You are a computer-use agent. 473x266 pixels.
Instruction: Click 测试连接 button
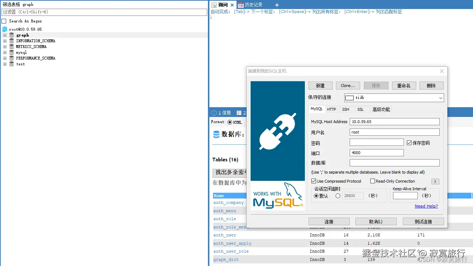click(x=423, y=222)
